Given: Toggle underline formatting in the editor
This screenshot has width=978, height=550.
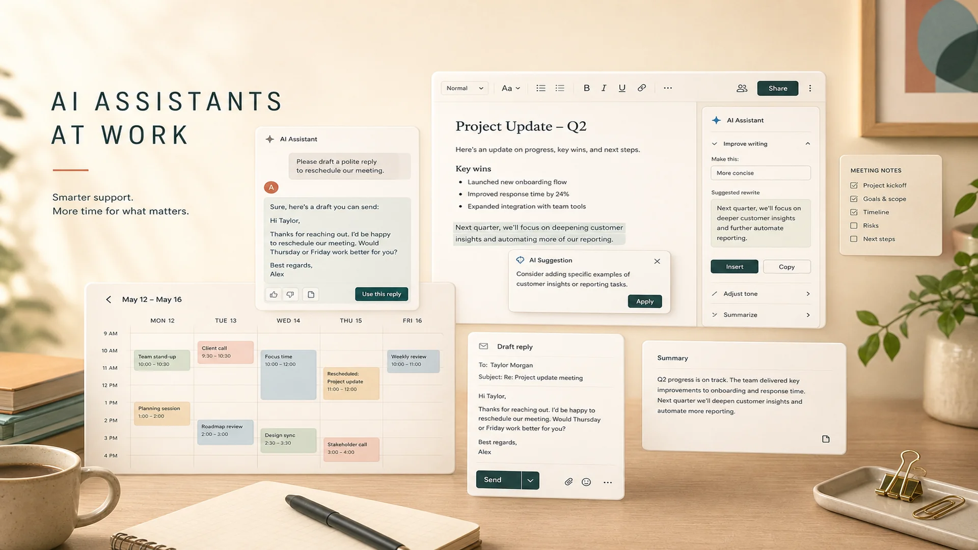Looking at the screenshot, I should pos(622,88).
